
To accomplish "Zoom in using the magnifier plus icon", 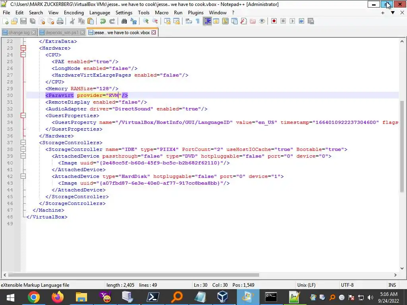I will [145, 21].
